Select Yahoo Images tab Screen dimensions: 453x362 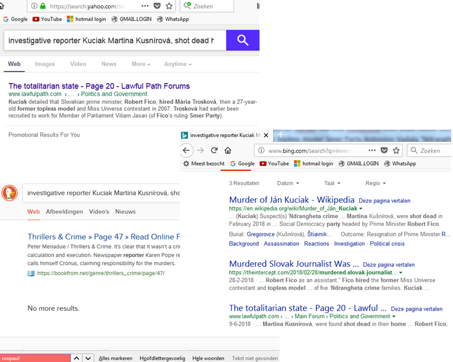pyautogui.click(x=45, y=64)
